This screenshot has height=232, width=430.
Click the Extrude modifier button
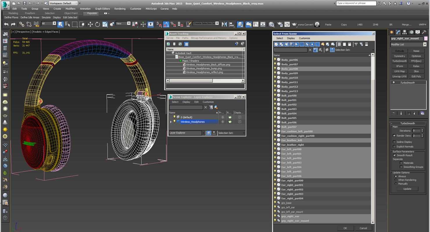click(x=399, y=51)
